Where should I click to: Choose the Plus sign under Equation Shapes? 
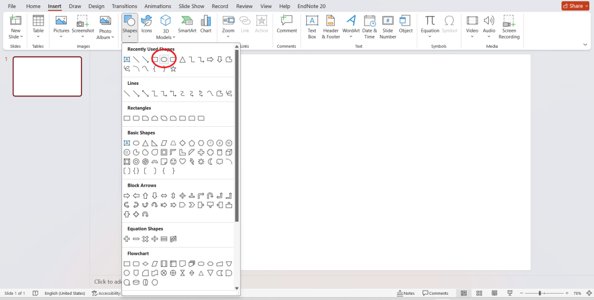(x=127, y=239)
